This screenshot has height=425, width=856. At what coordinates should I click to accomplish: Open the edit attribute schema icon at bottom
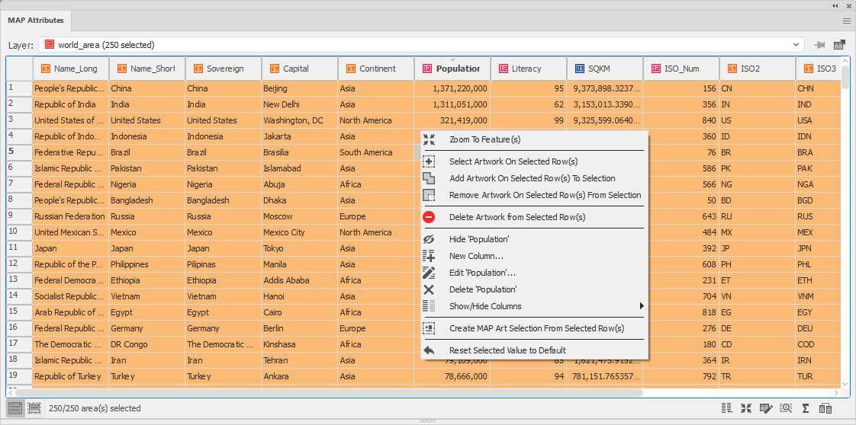(766, 408)
